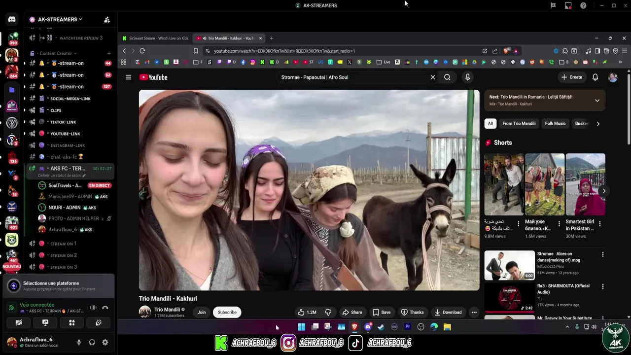631x355 pixels.
Task: Click the browser address bar URL
Action: coord(284,51)
